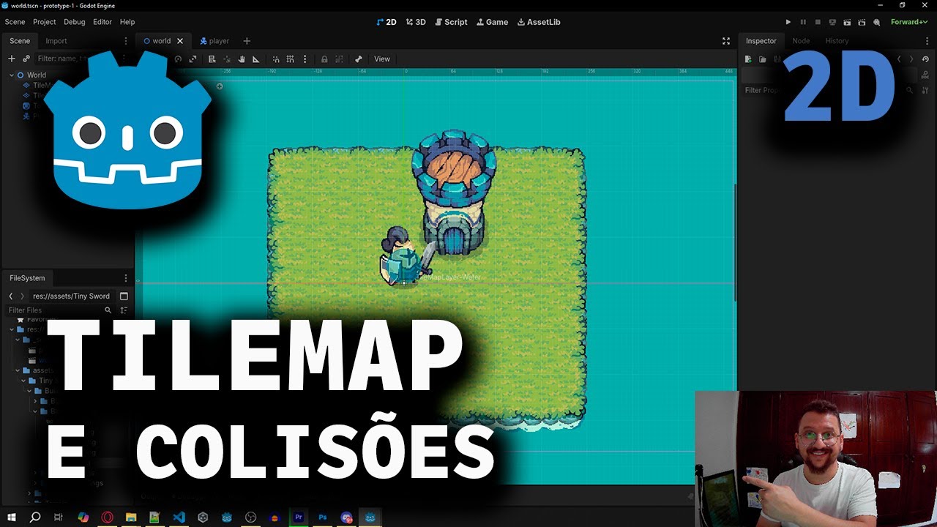Open the View menu in the viewport toolbar

[382, 59]
